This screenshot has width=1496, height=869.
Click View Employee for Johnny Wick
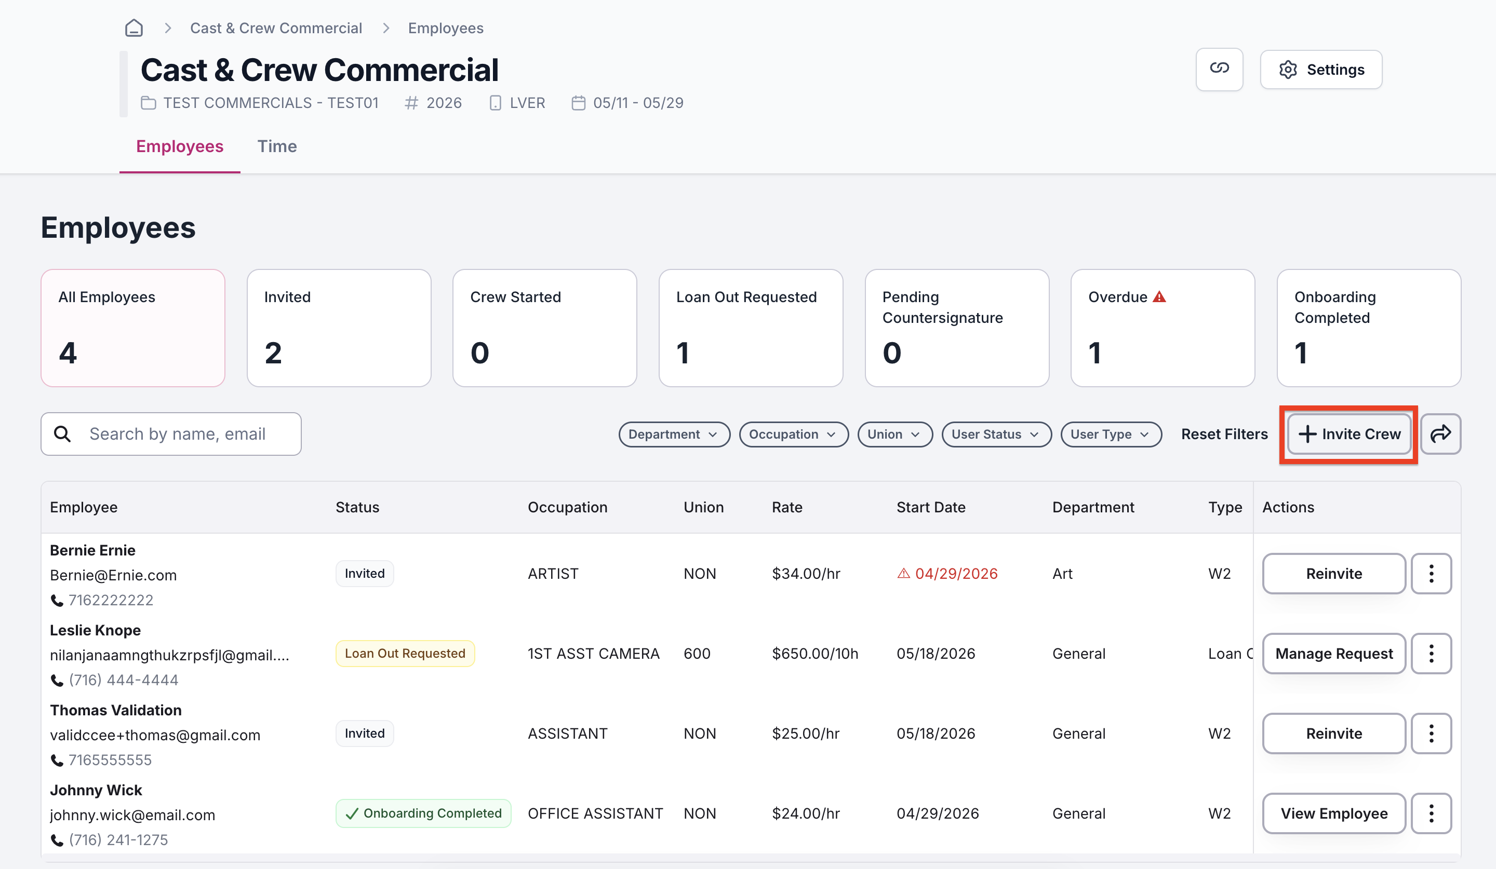click(x=1334, y=813)
